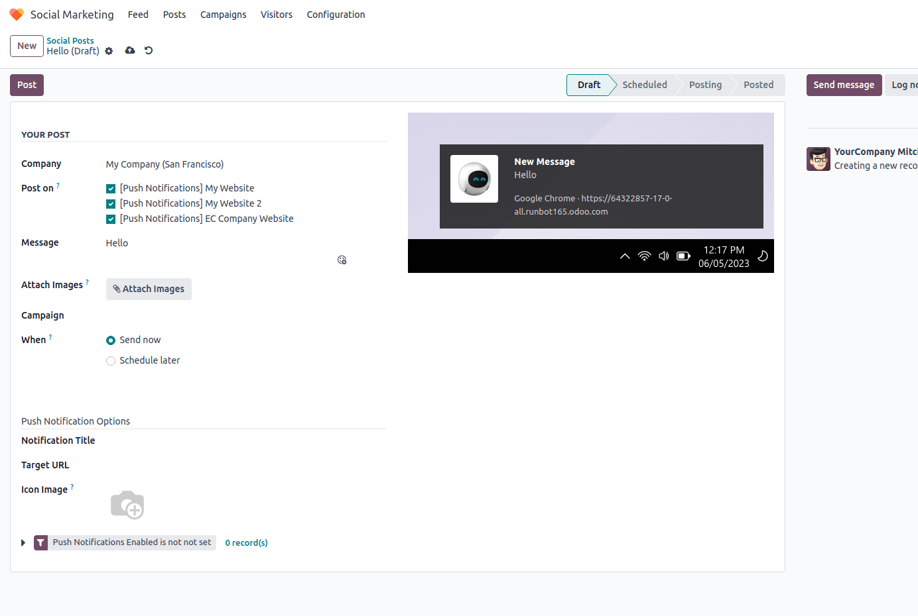Uncheck [Push Notifications] My Website 2
The image size is (918, 616).
click(x=111, y=204)
